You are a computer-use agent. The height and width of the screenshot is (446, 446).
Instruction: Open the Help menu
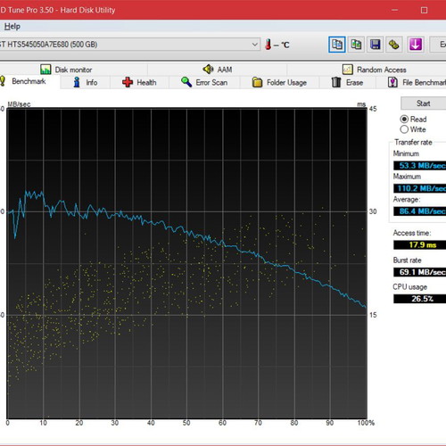(12, 26)
